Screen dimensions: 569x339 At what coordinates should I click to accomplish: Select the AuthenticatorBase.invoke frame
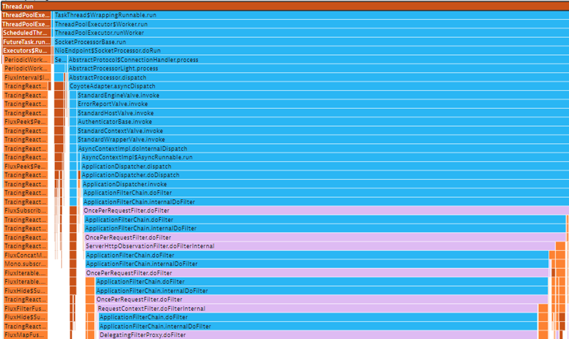321,122
